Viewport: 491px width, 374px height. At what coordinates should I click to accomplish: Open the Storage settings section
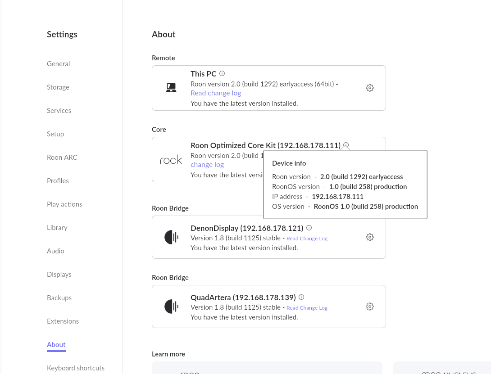click(x=58, y=87)
